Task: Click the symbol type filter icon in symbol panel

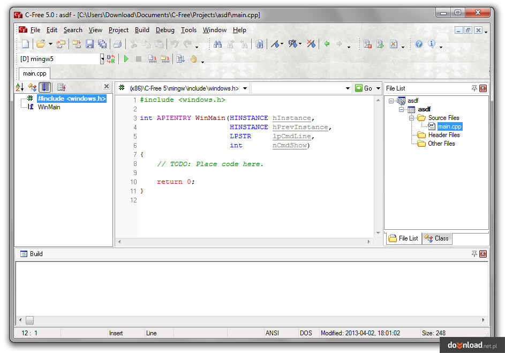Action: point(32,87)
